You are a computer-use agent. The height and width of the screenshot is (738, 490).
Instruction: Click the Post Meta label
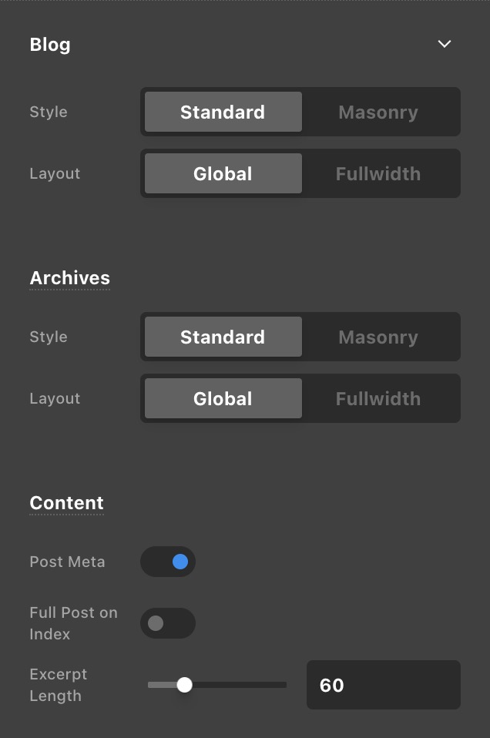click(67, 562)
